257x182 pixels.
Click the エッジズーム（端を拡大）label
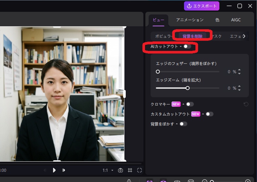178,80
